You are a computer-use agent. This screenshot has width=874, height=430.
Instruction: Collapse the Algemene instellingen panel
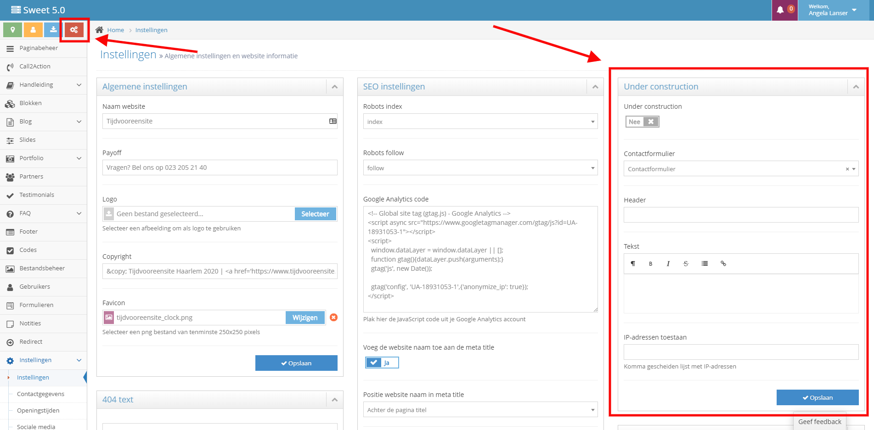tap(335, 87)
